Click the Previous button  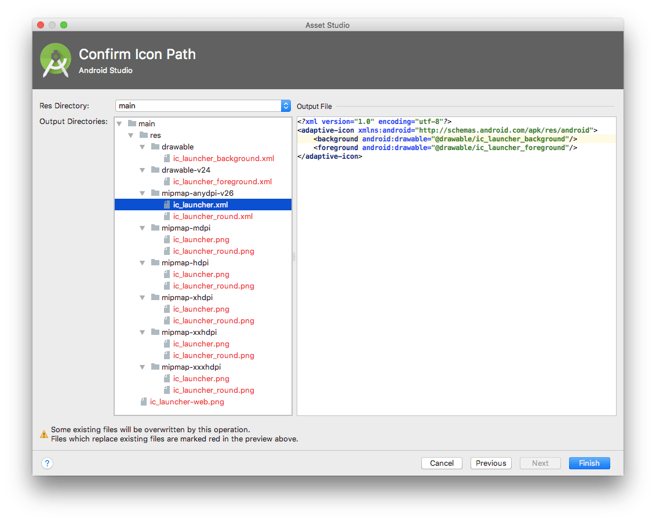[491, 463]
